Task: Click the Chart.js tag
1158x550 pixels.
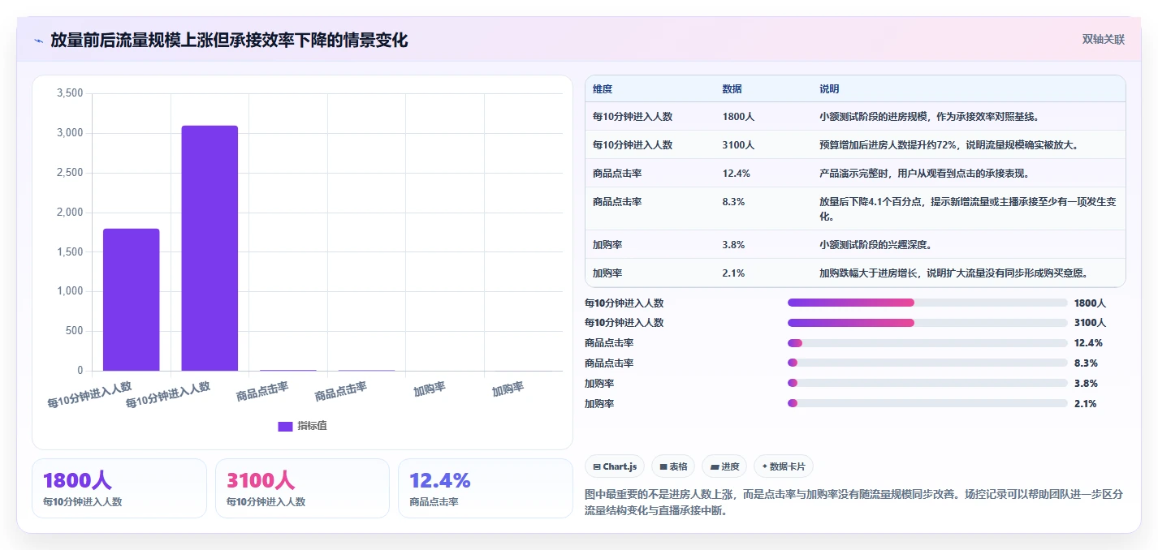Action: click(615, 466)
